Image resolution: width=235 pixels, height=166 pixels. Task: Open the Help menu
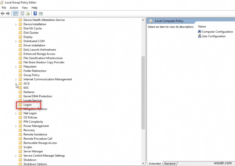click(x=34, y=8)
